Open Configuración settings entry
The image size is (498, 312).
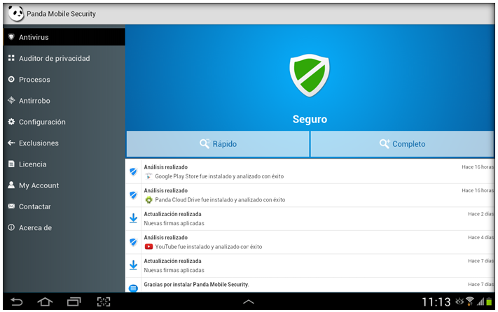coord(64,122)
